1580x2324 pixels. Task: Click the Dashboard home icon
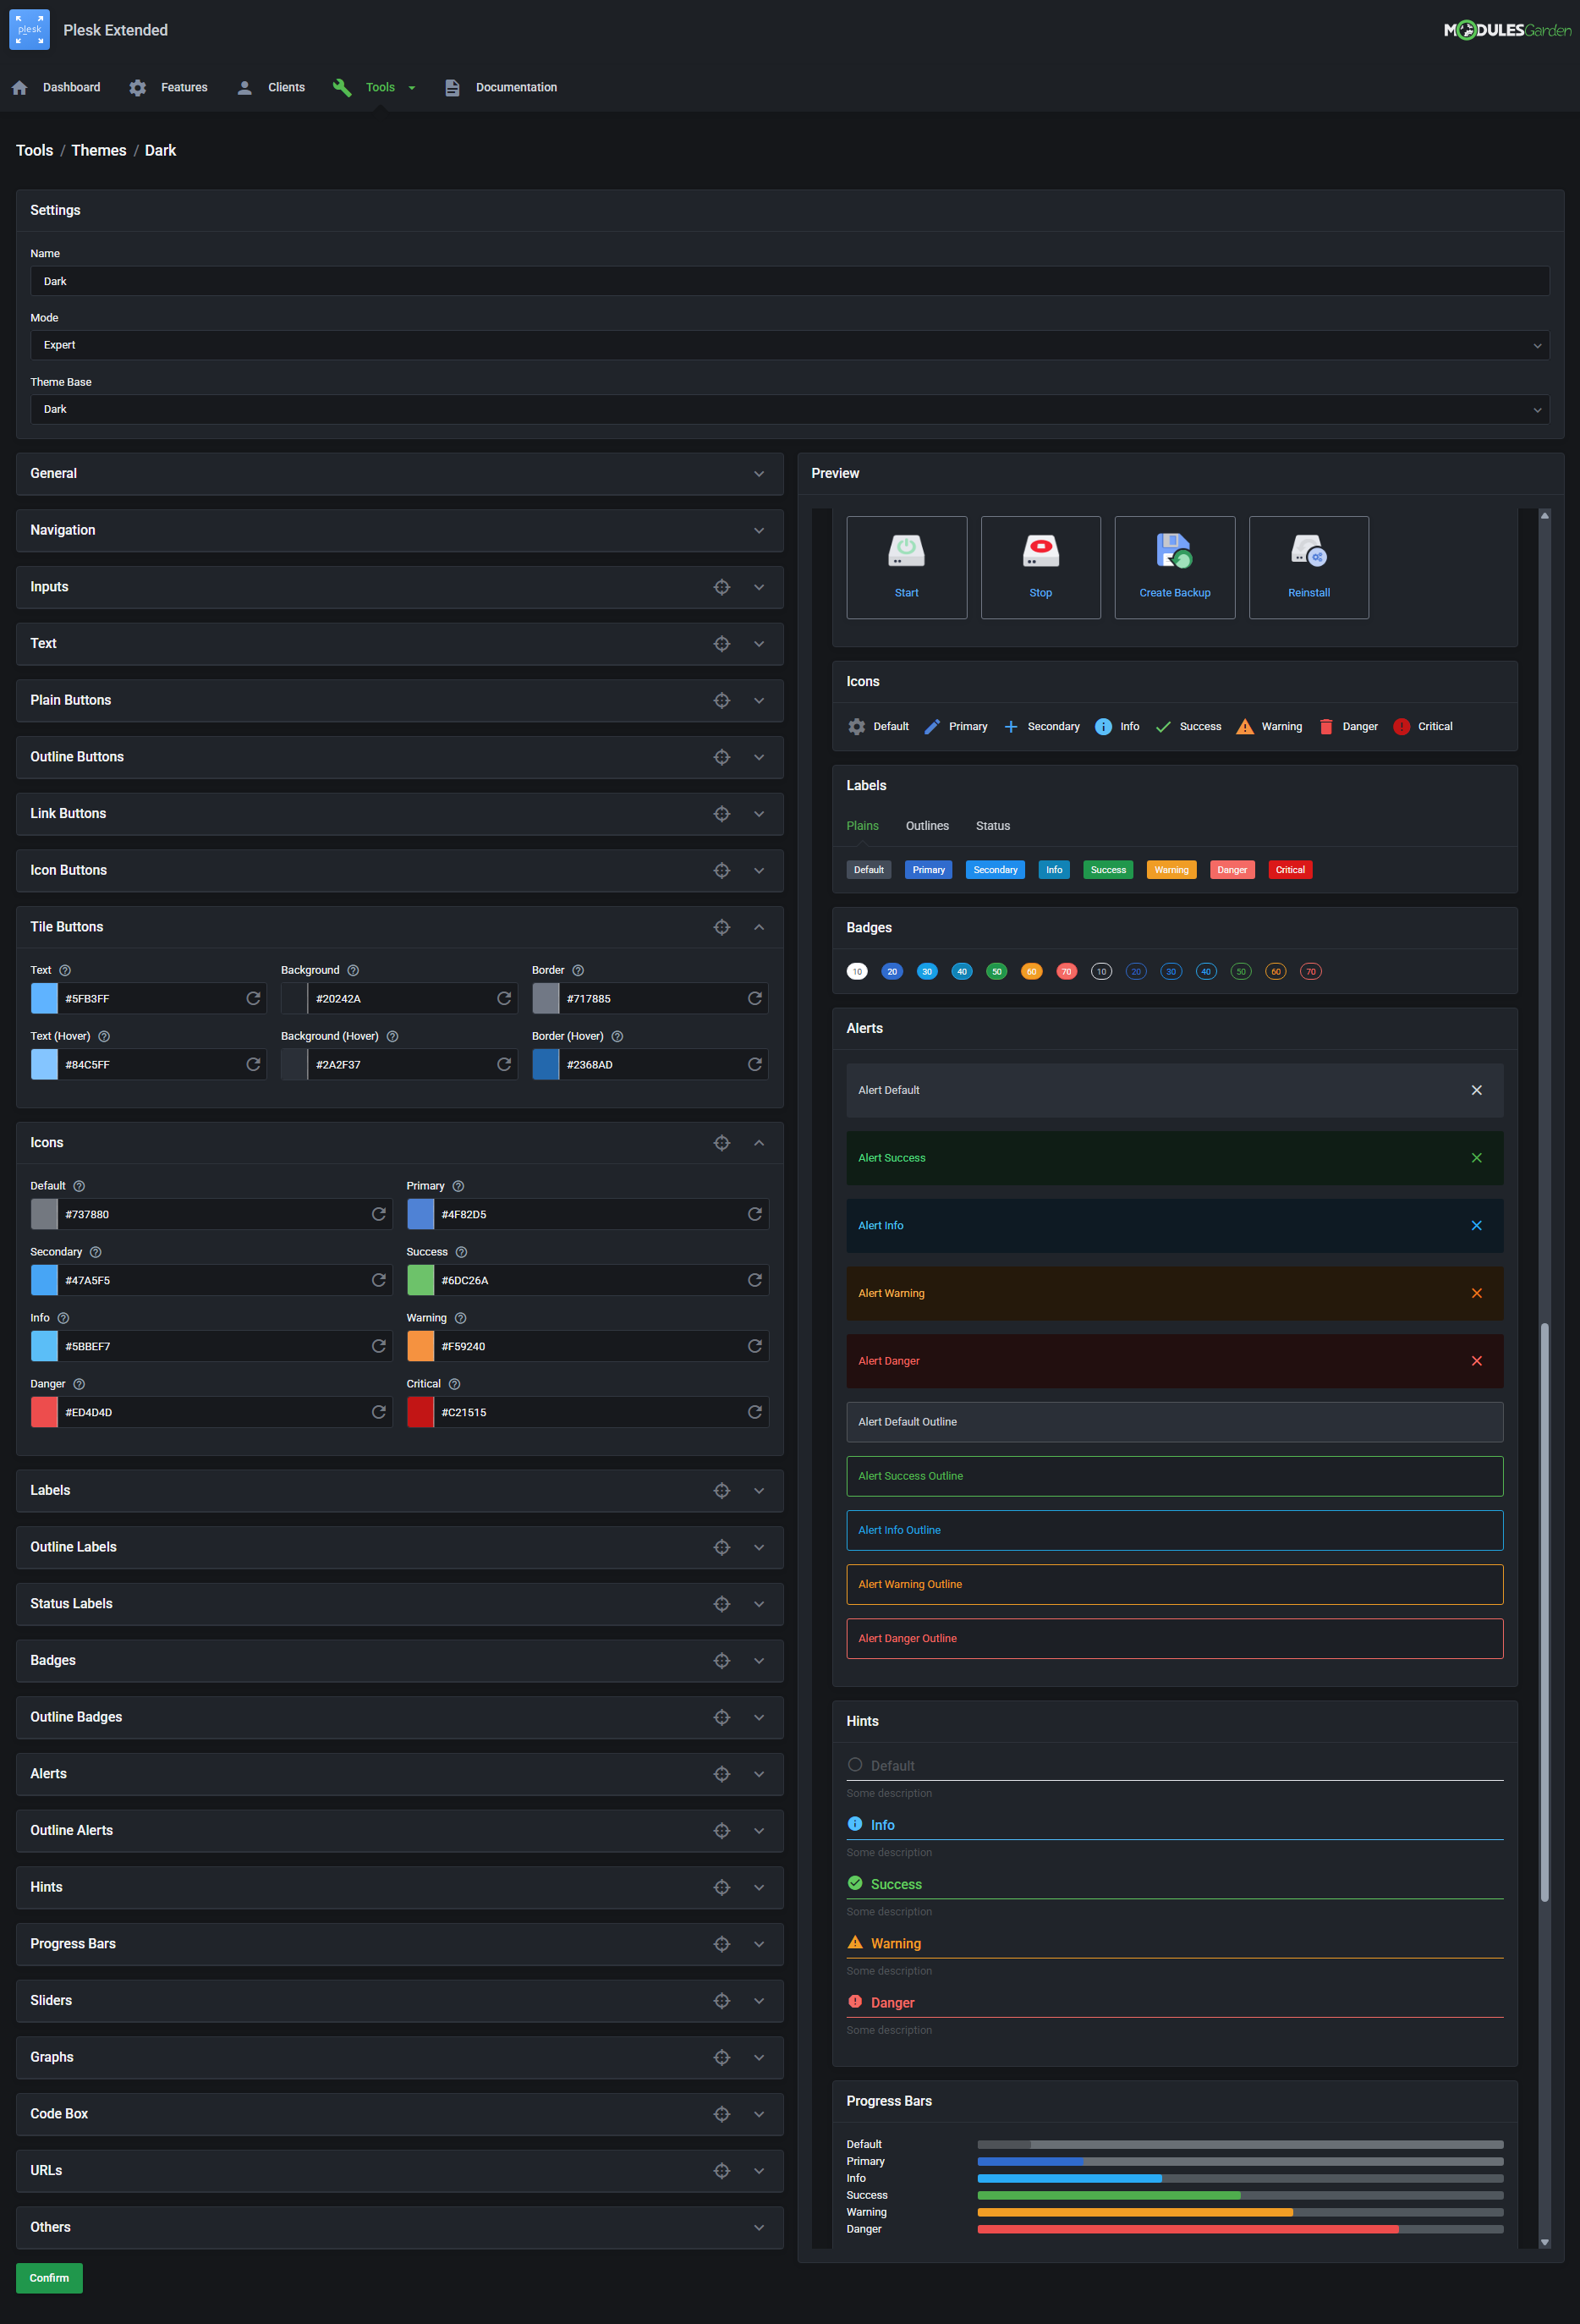19,88
